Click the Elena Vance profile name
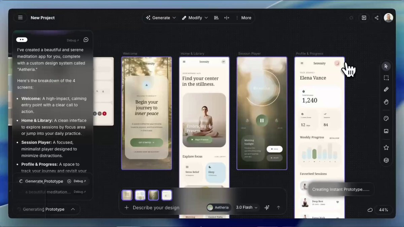This screenshot has width=404, height=227. 313,78
